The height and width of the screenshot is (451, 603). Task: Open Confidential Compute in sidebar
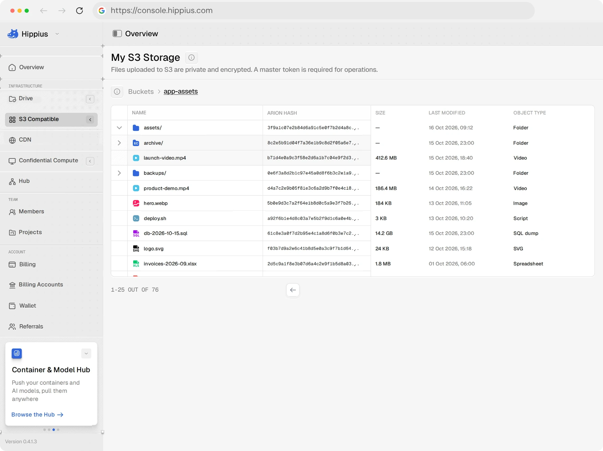[48, 161]
